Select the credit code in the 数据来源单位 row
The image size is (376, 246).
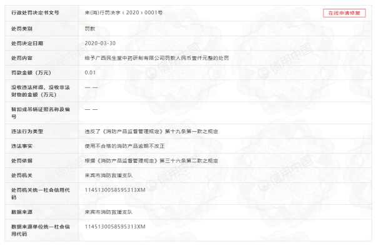pos(115,227)
